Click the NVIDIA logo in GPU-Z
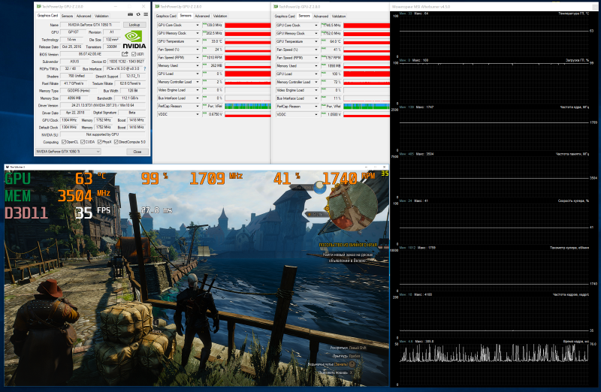The image size is (601, 392). coord(134,41)
